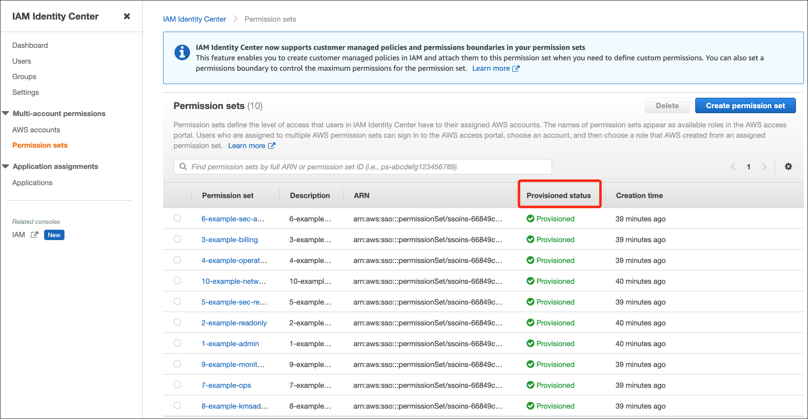The height and width of the screenshot is (419, 808).
Task: Open AWS accounts in the sidebar
Action: pyautogui.click(x=36, y=130)
